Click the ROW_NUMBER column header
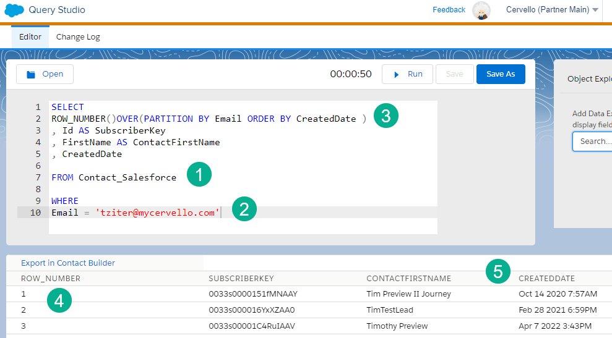612x338 pixels. pos(51,279)
